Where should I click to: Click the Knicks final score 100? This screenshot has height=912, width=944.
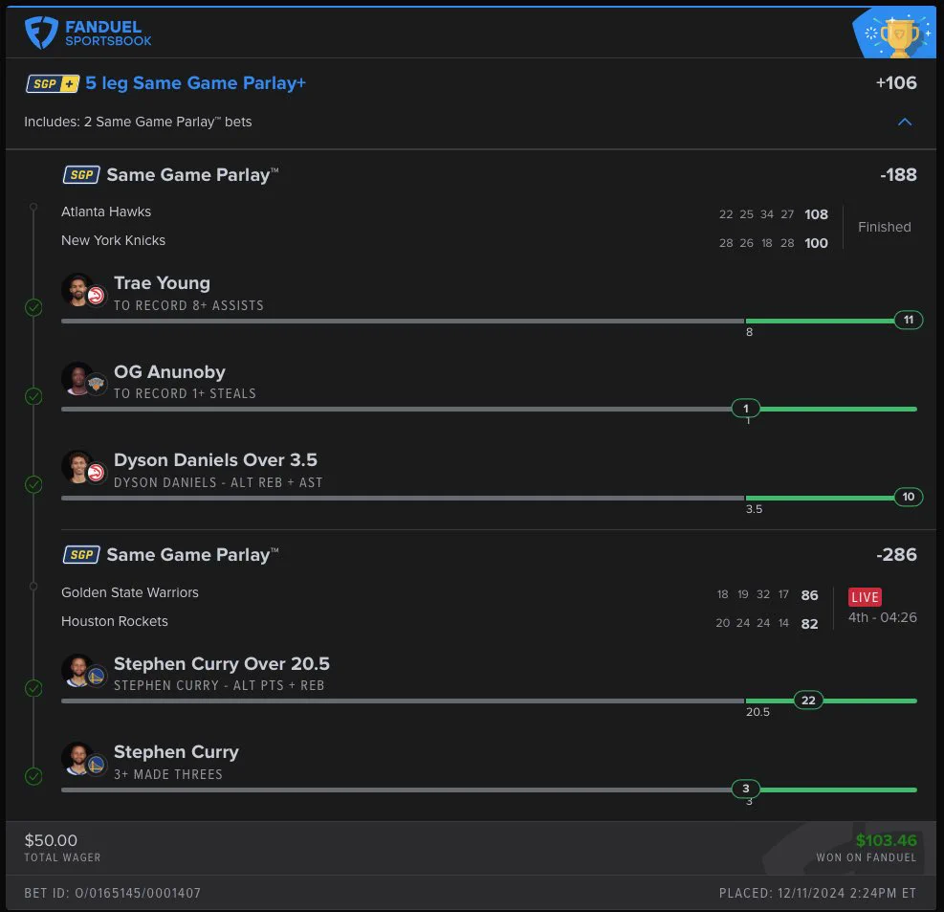coord(817,243)
